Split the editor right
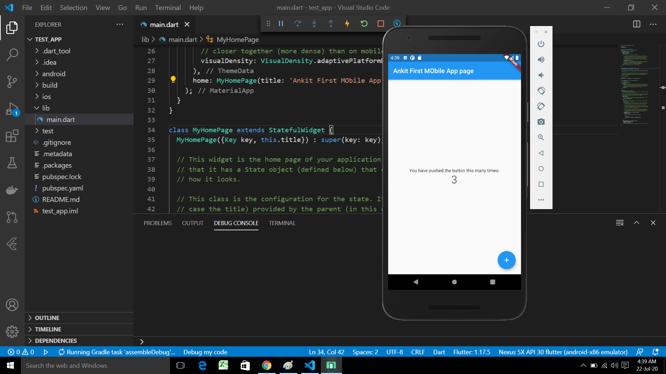 pos(637,24)
